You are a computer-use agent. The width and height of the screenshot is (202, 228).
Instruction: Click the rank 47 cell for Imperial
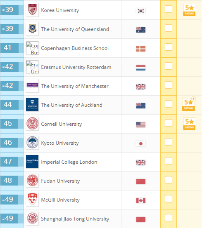(10, 161)
